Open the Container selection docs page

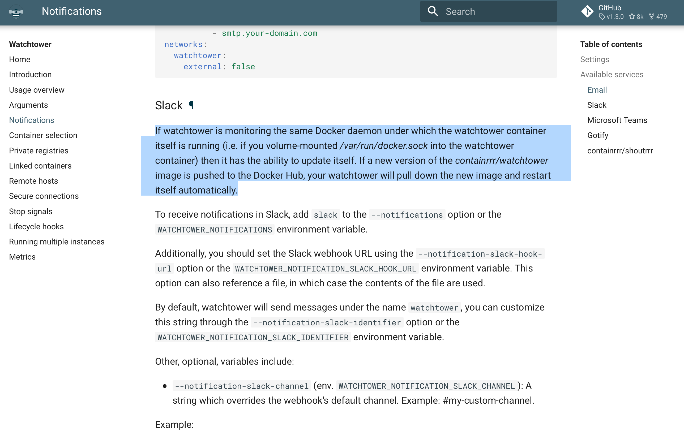[43, 135]
